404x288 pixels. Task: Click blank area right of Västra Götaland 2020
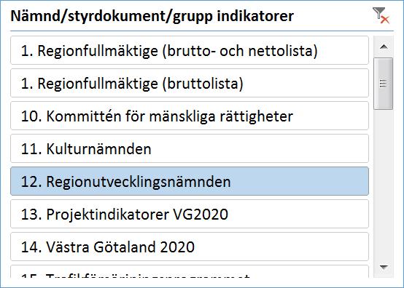[x=281, y=247]
